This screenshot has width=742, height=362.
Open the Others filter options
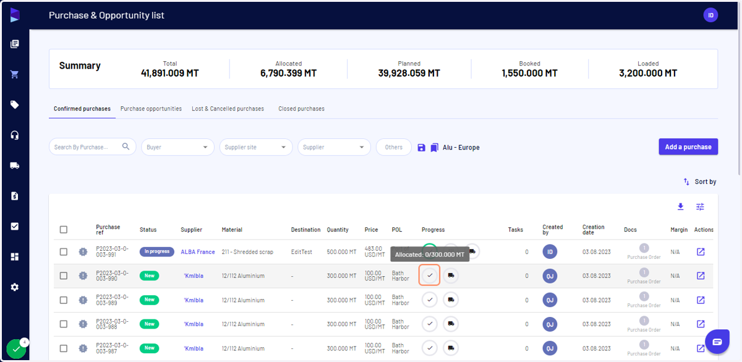(394, 147)
